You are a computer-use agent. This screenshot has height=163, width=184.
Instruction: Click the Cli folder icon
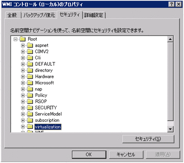[30, 58]
